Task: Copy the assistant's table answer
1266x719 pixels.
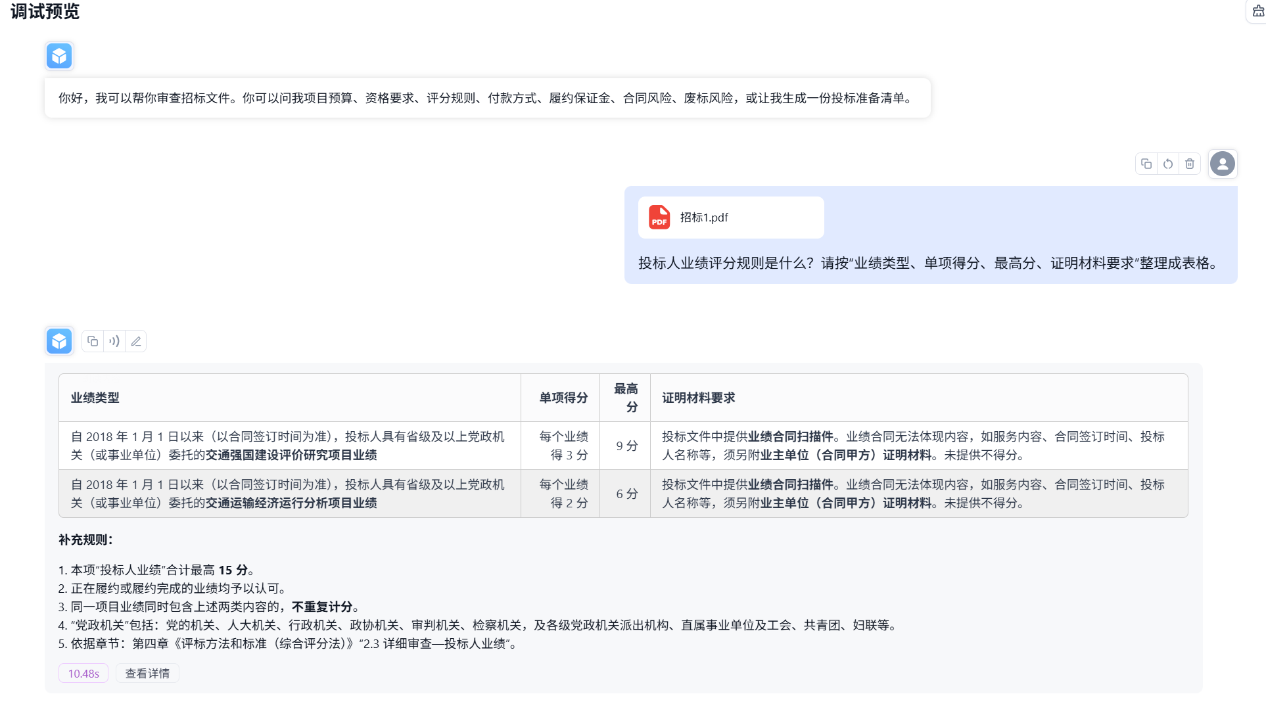Action: coord(93,341)
